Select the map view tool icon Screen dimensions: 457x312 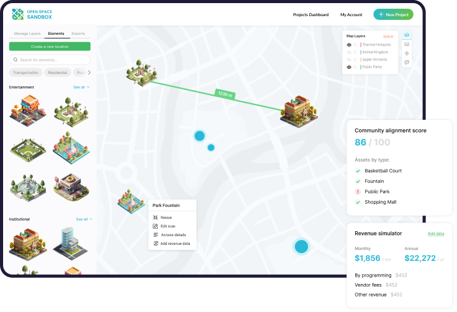(x=407, y=35)
